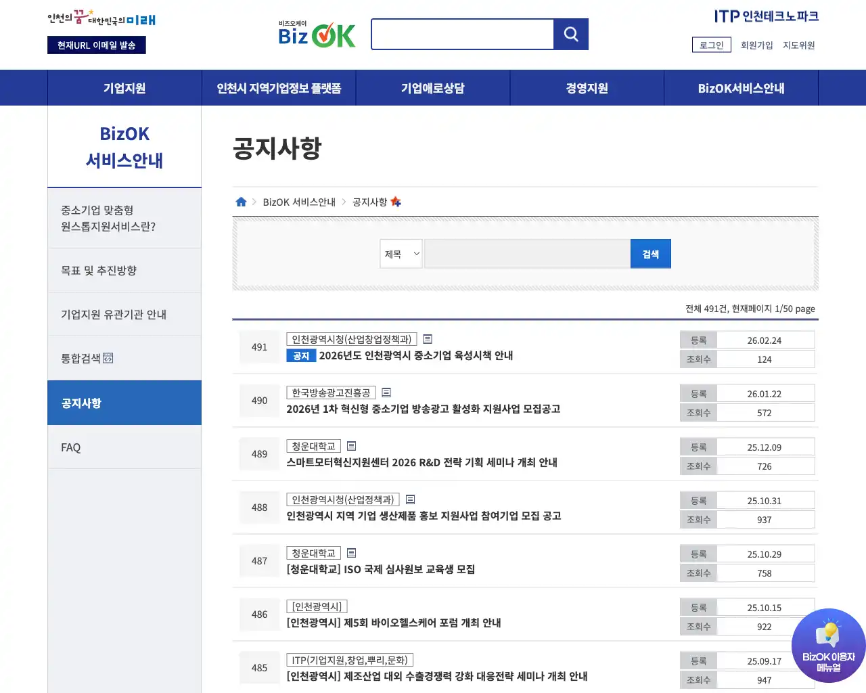
Task: Open the 기업지원 navigation menu
Action: [x=124, y=87]
